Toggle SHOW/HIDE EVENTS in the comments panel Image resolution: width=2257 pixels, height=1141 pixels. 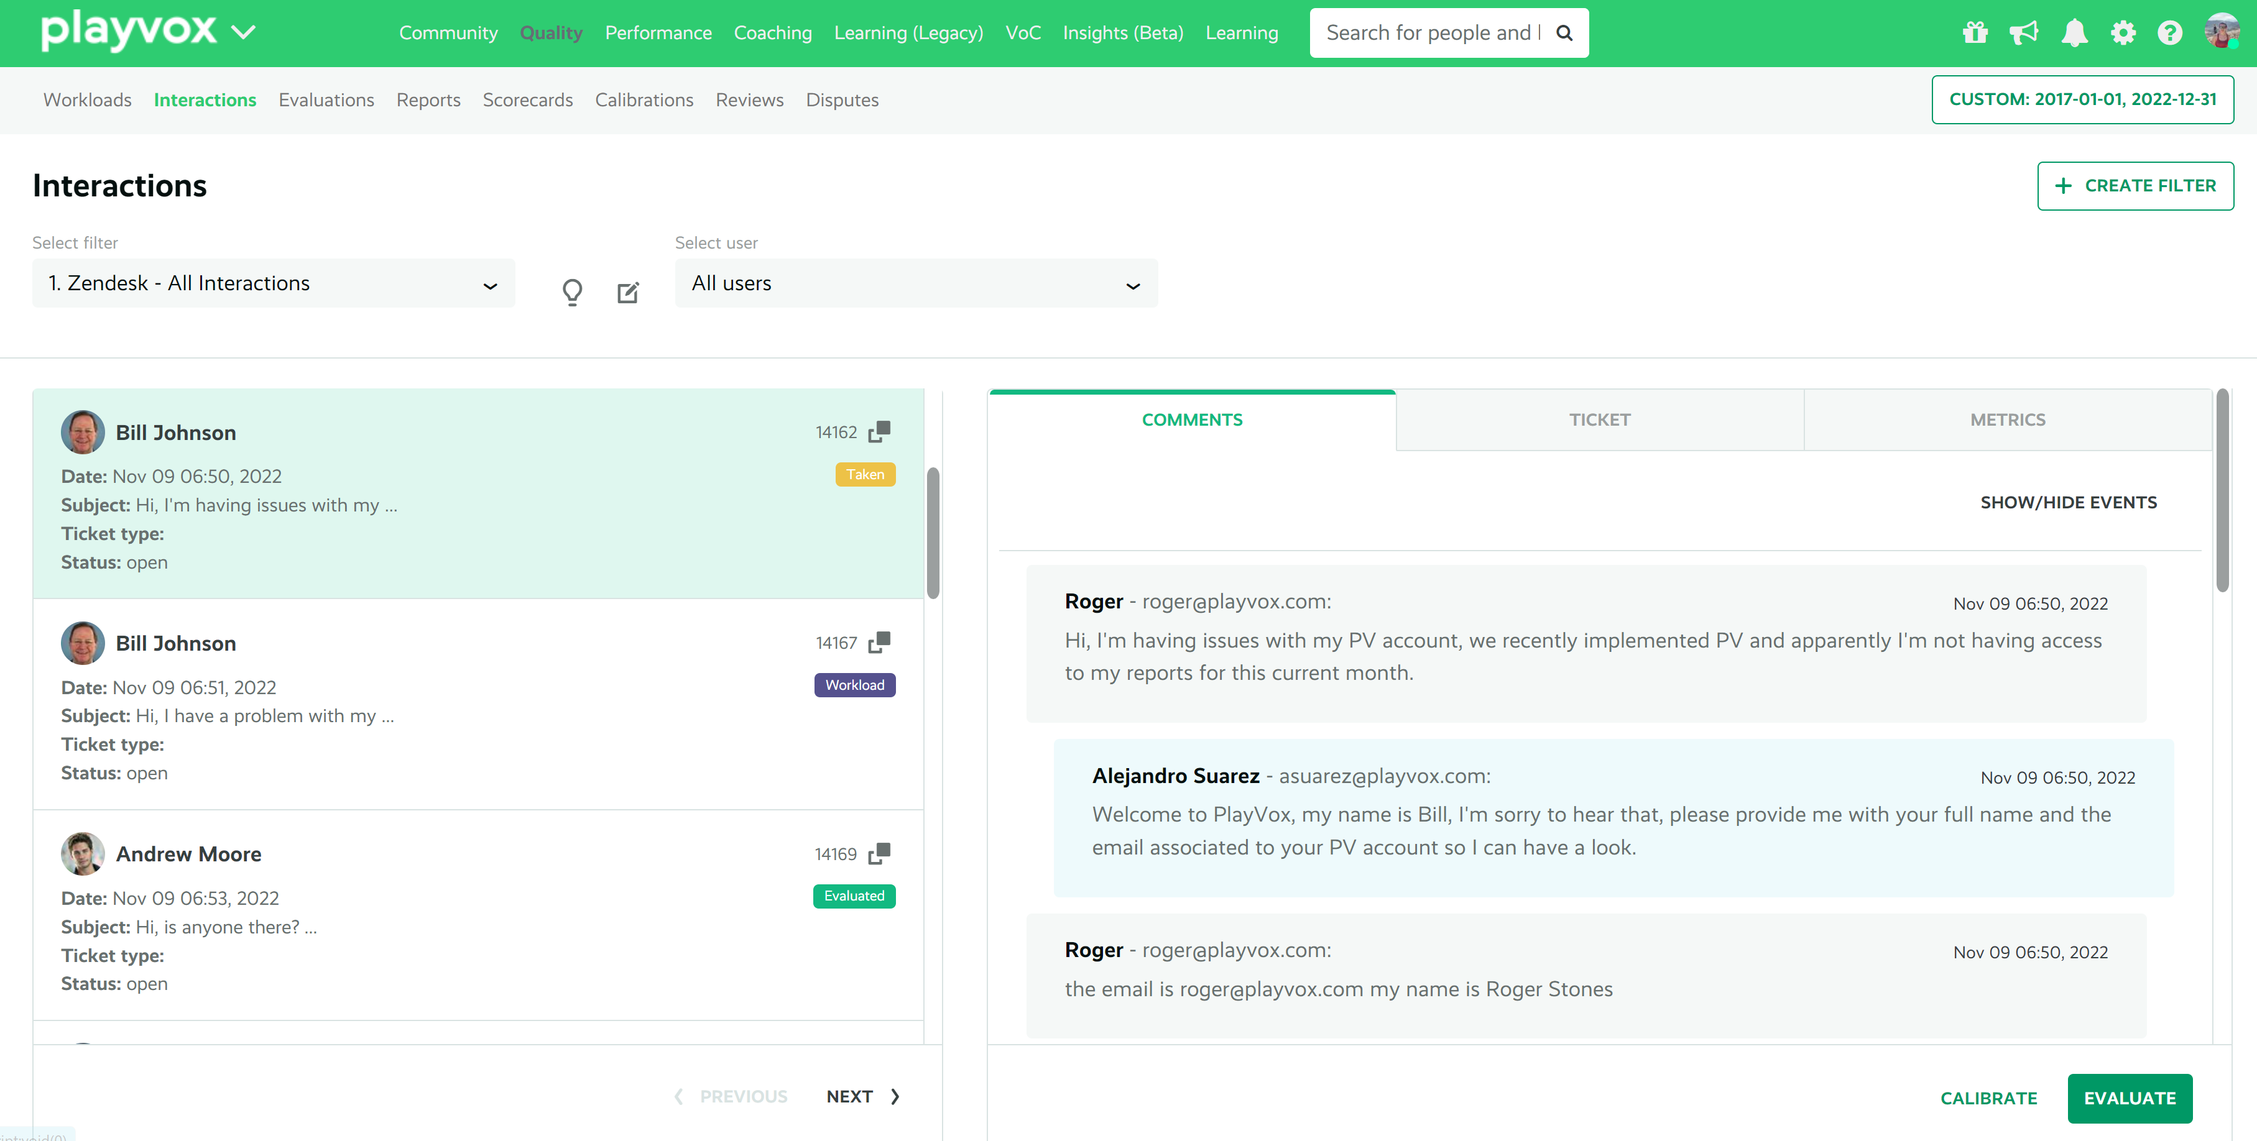coord(2069,502)
